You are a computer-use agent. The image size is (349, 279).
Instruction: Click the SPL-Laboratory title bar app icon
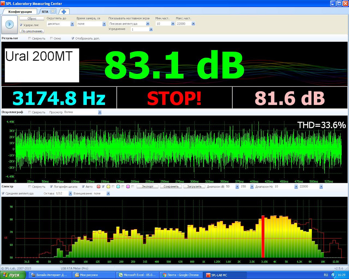(x=3, y=3)
